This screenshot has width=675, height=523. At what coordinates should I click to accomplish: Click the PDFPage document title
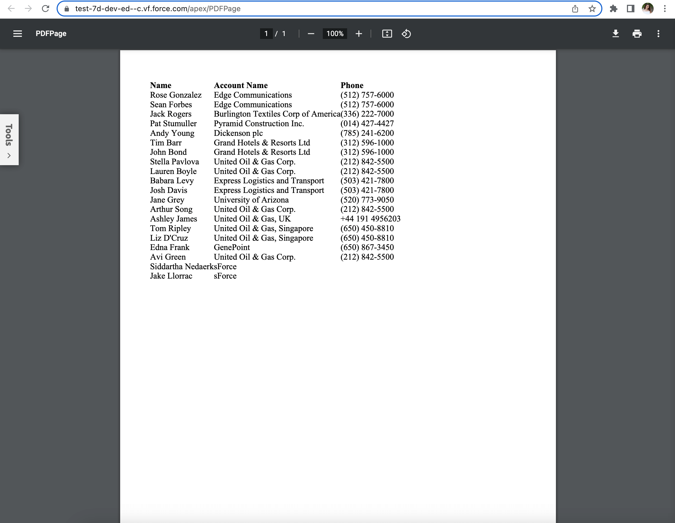pyautogui.click(x=51, y=34)
